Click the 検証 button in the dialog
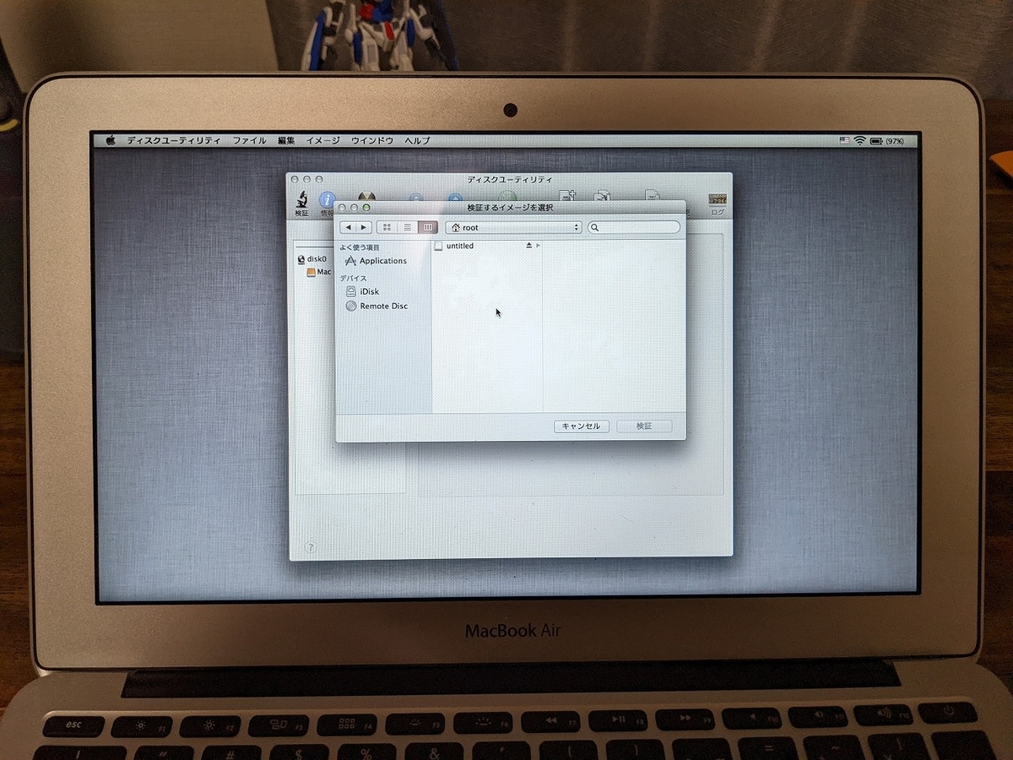Viewport: 1013px width, 760px height. point(644,426)
